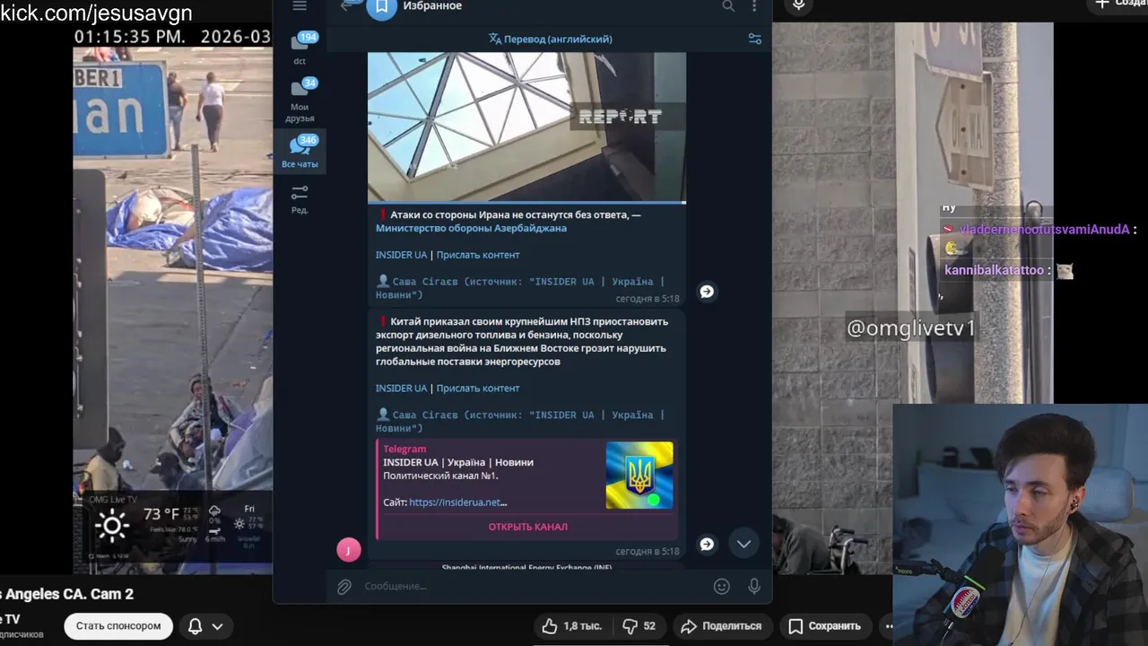Open the Ред. folder editor
Screen dimensions: 1148x646
pyautogui.click(x=300, y=200)
